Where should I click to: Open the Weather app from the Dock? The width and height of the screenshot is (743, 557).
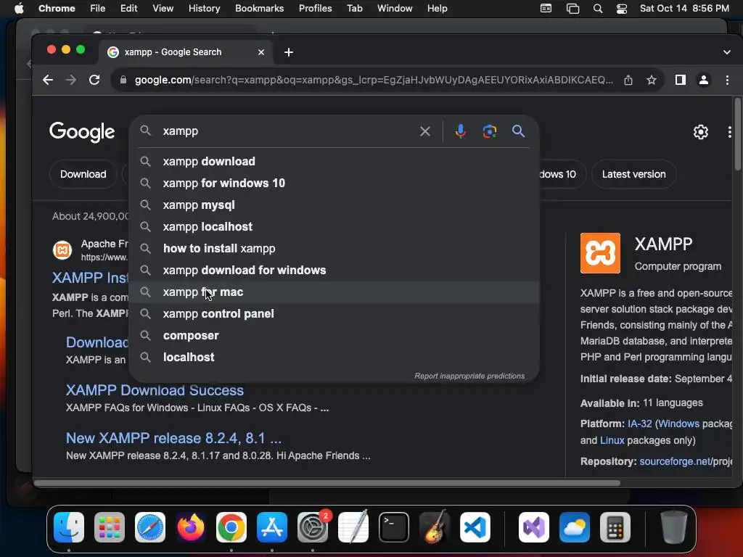click(575, 527)
